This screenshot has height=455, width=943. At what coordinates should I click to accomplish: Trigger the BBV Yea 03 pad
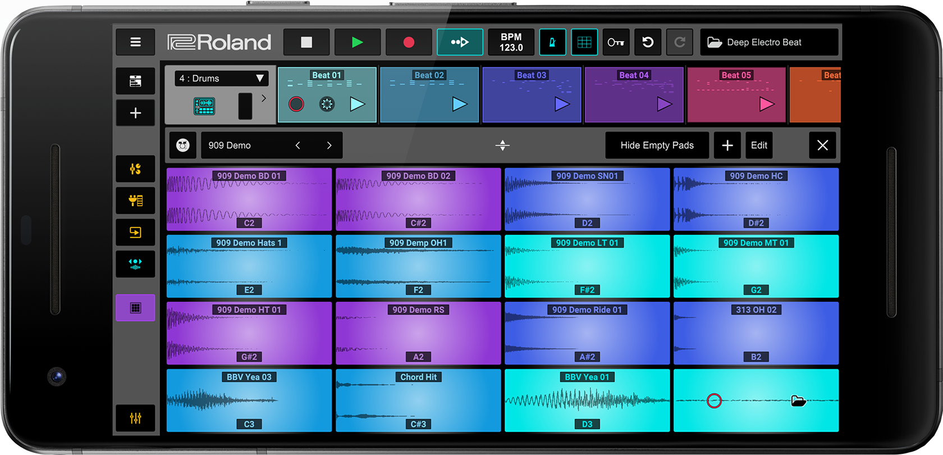coord(249,401)
